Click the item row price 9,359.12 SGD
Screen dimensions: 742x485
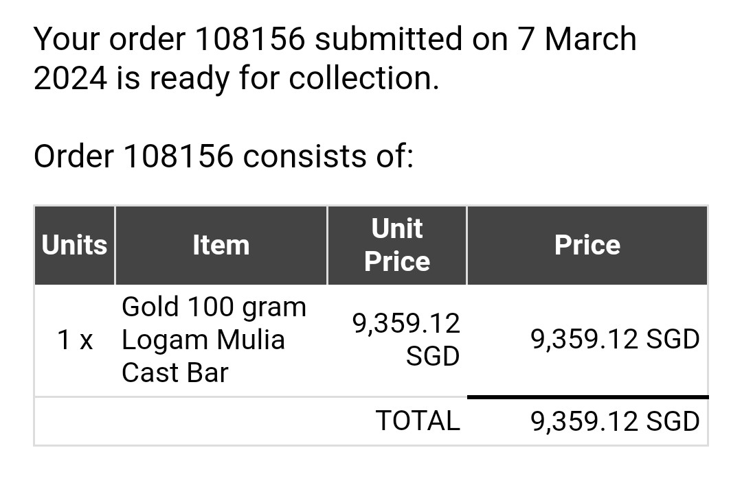[x=614, y=340]
